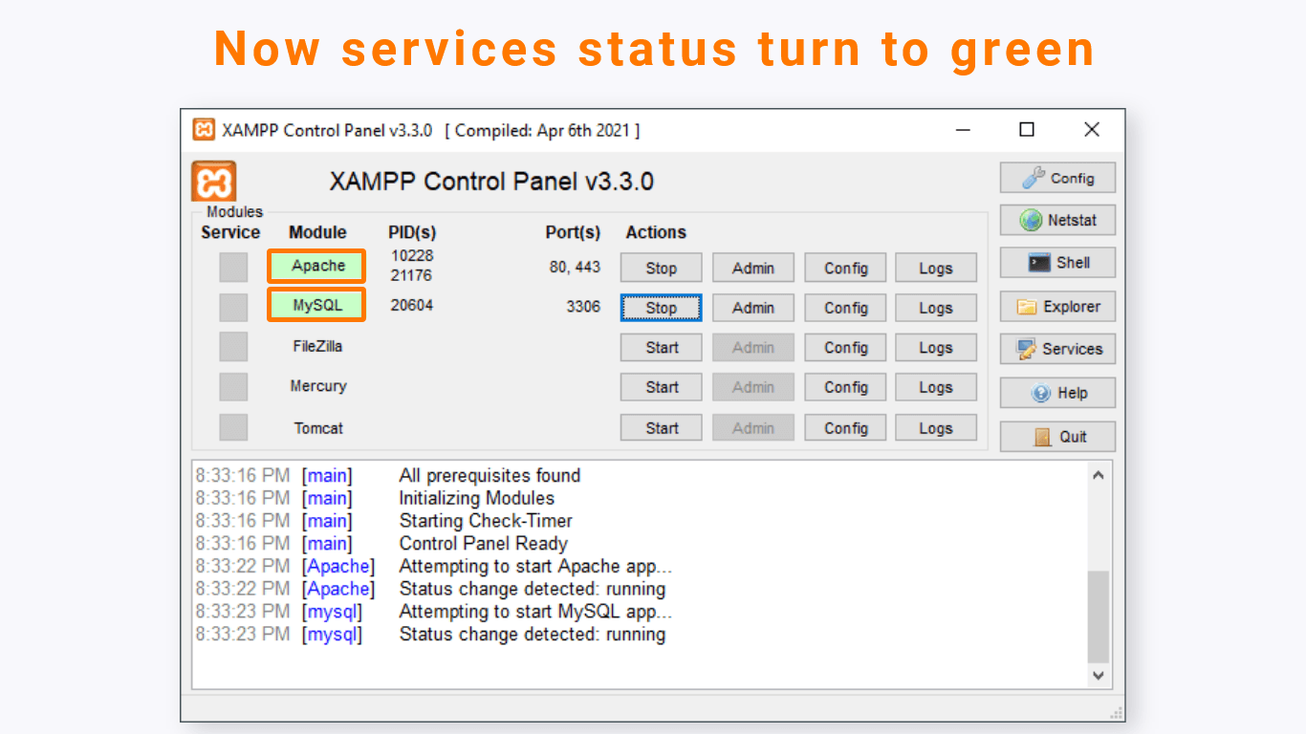This screenshot has width=1306, height=734.
Task: Click log line 'All prerequisites found'
Action: tap(490, 475)
